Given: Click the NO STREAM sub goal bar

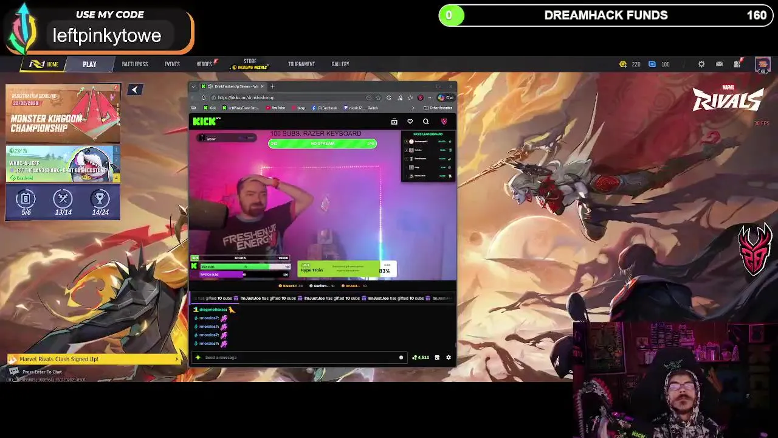Looking at the screenshot, I should [x=322, y=144].
